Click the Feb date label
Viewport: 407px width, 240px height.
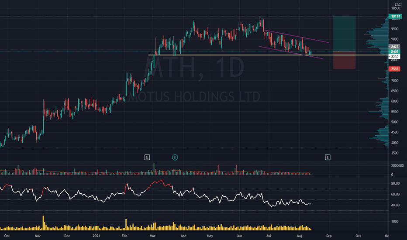tap(124, 236)
